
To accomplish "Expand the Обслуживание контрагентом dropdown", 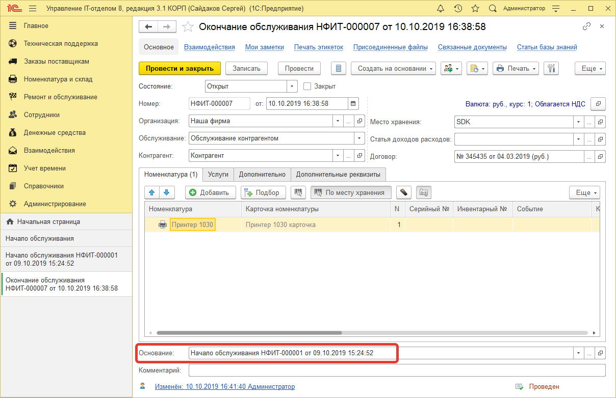I will pos(359,138).
